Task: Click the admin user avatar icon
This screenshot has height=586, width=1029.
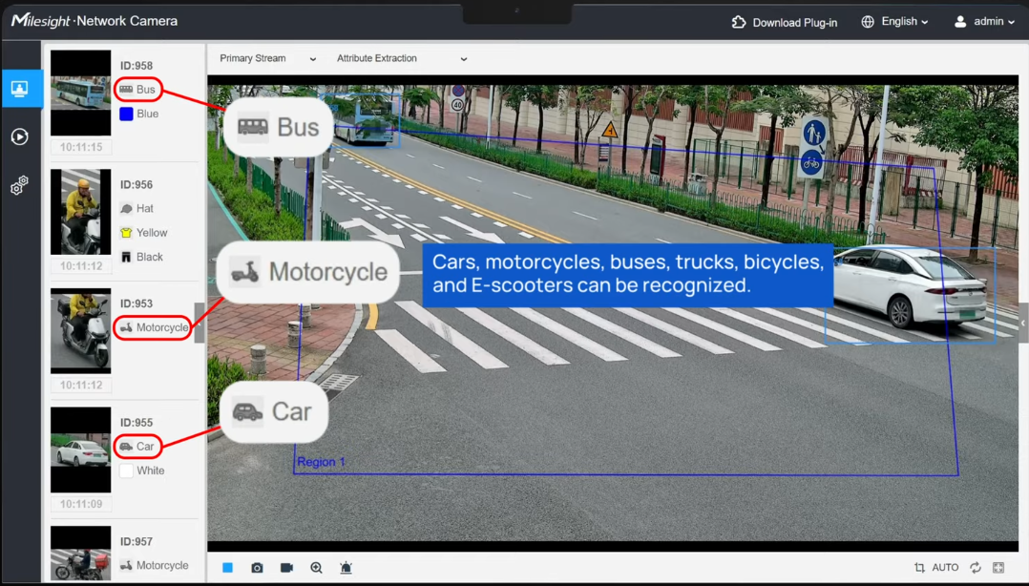Action: pyautogui.click(x=960, y=22)
